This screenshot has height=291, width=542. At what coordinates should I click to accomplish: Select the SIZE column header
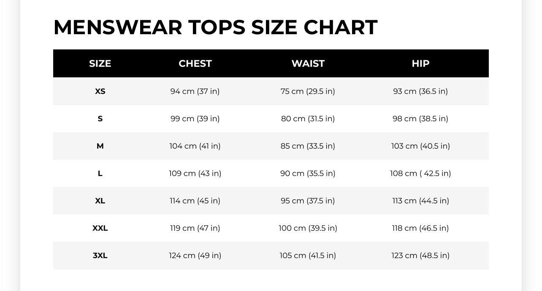[100, 63]
